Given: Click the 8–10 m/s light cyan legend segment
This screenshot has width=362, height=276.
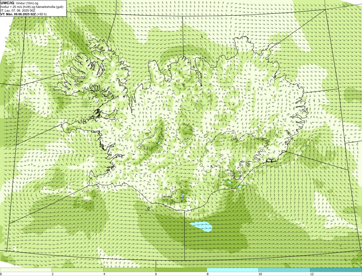Looking at the screenshot, I should click(x=233, y=270).
